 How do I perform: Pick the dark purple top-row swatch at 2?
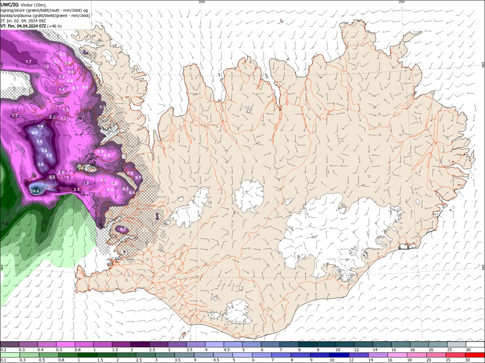tap(140, 344)
